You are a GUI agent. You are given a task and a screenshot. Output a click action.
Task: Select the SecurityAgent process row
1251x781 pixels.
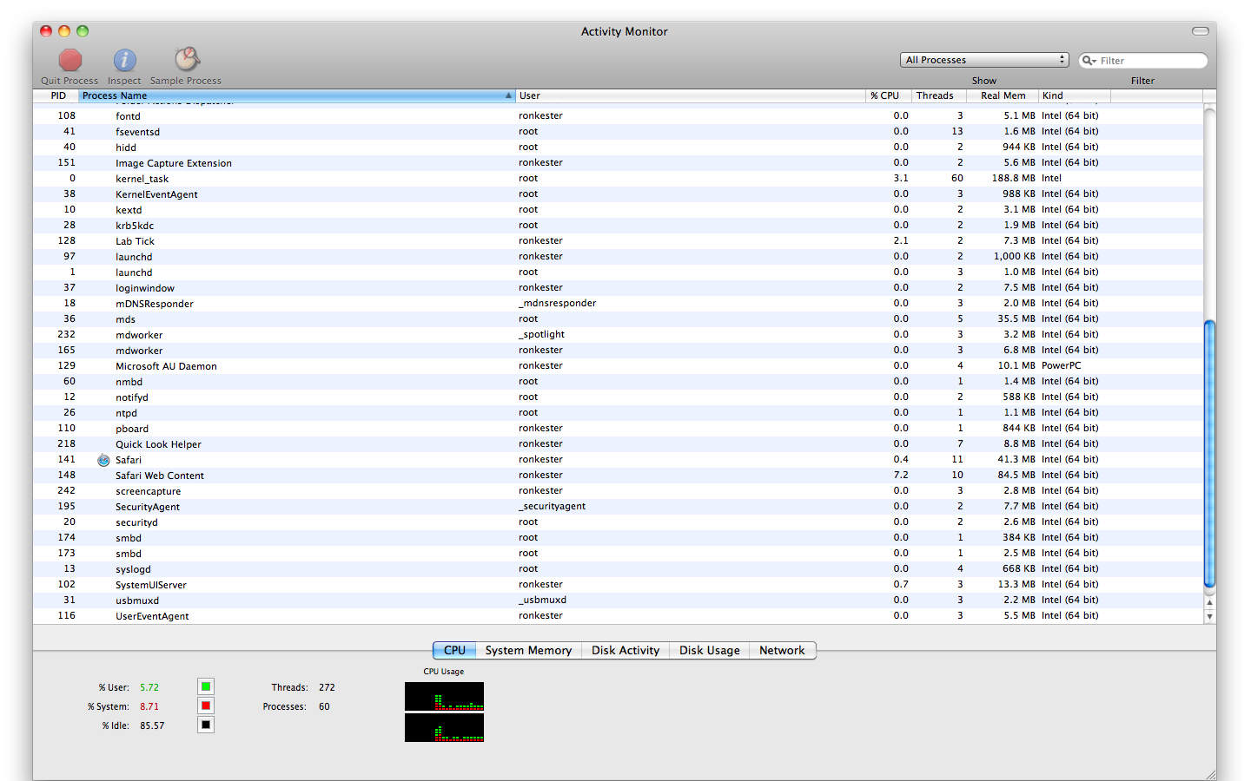click(x=618, y=506)
